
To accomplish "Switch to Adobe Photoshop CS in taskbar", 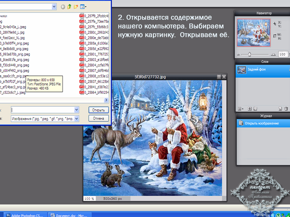I will [25, 215].
